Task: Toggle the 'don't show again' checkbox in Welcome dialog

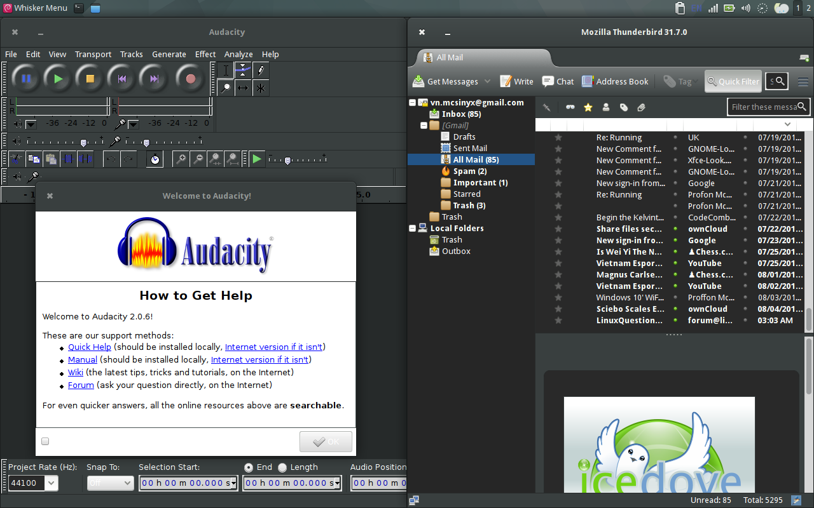Action: (45, 441)
